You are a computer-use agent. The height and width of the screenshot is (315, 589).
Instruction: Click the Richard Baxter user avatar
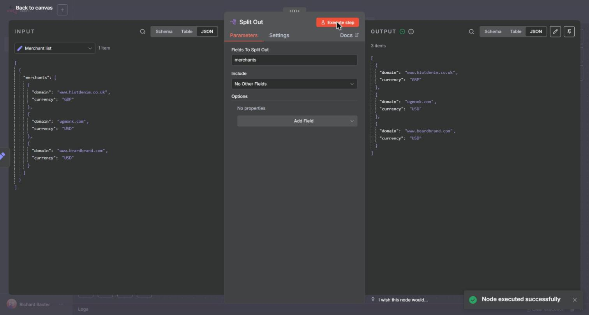pyautogui.click(x=11, y=304)
